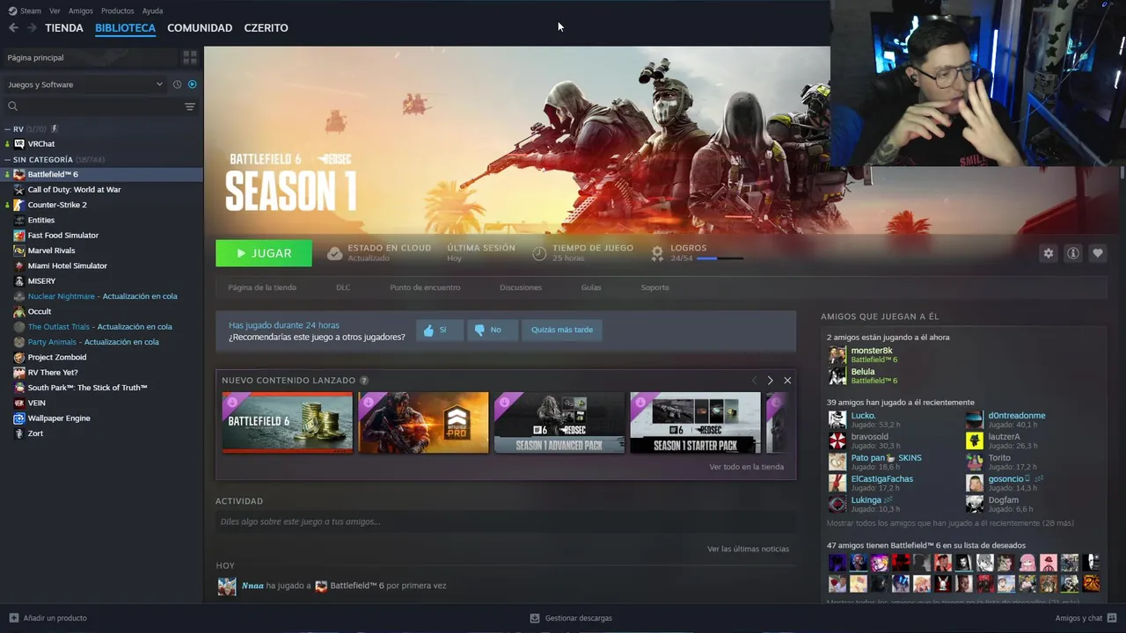Screen dimensions: 1126x633
Task: Click the Estado en Cloud icon
Action: (x=334, y=253)
